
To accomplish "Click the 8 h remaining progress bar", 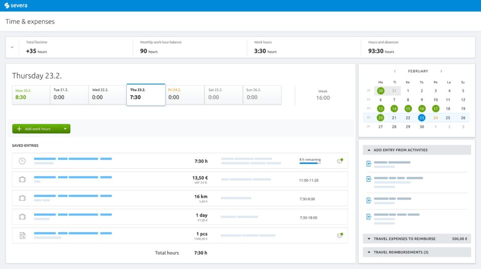I will 309,163.
